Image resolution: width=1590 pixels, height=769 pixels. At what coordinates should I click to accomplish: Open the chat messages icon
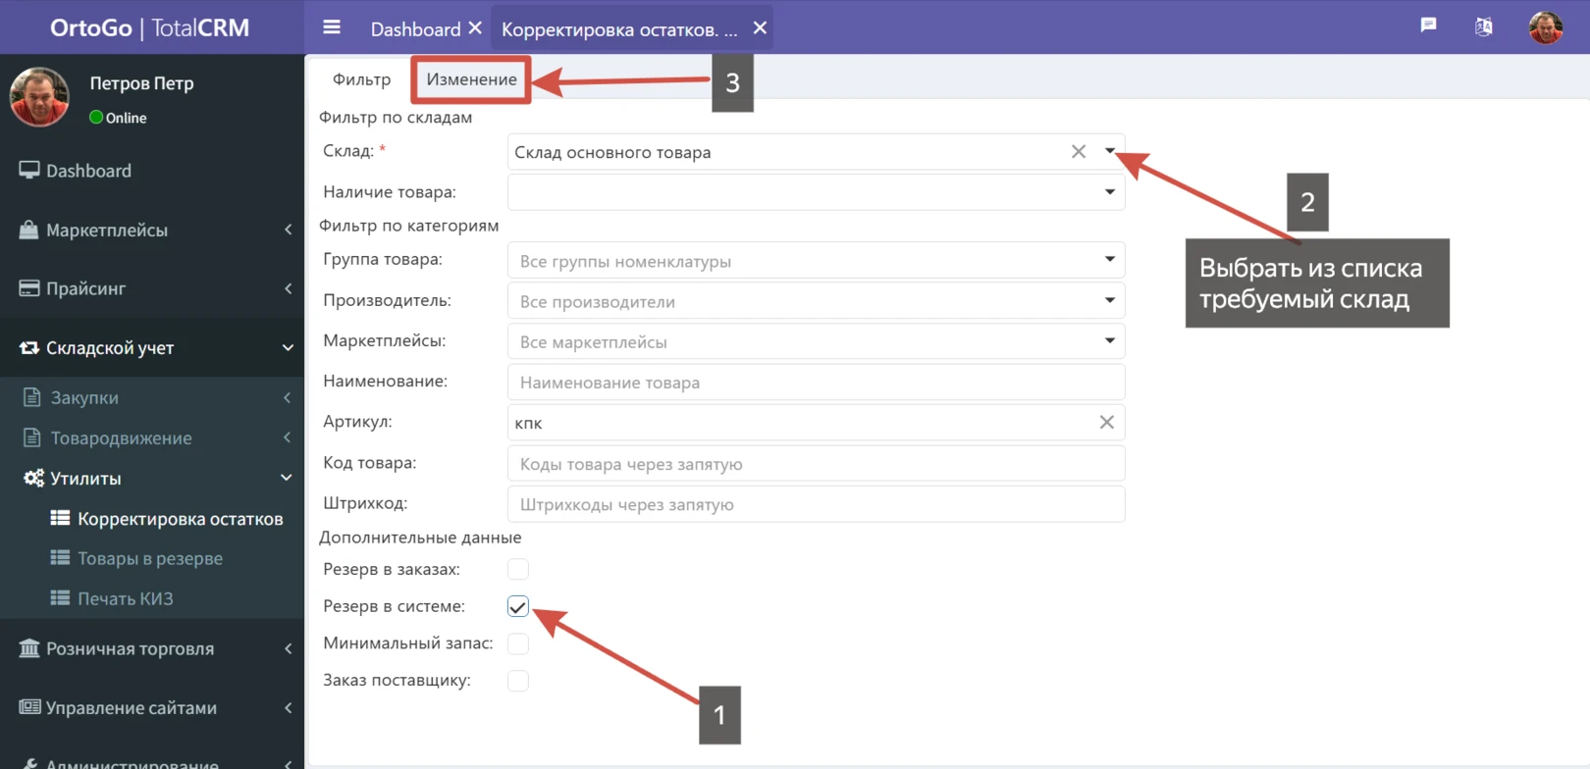[x=1428, y=26]
